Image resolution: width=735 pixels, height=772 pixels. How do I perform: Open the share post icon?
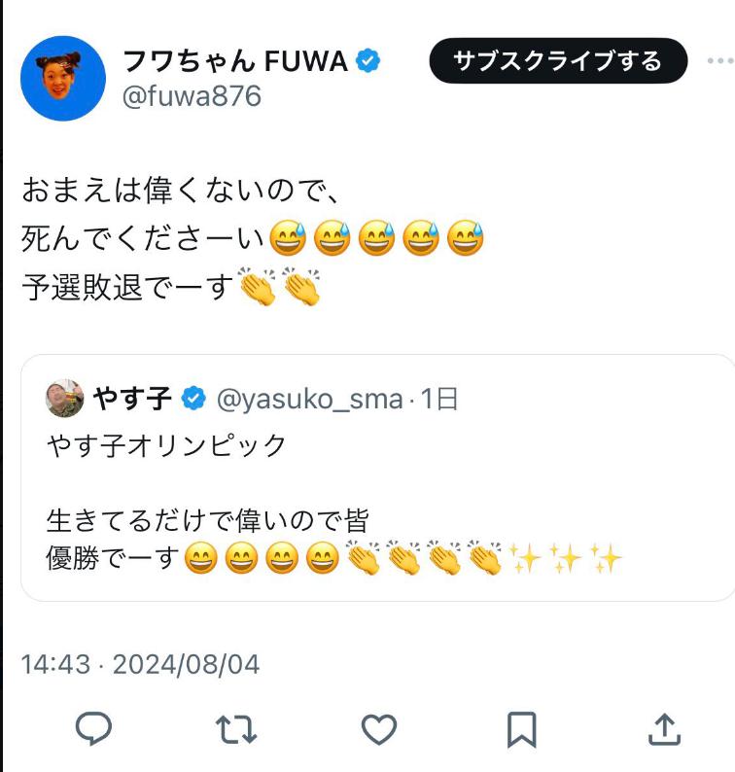[663, 728]
